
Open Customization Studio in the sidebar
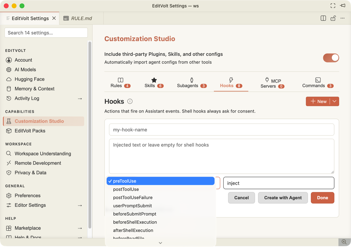click(44, 121)
